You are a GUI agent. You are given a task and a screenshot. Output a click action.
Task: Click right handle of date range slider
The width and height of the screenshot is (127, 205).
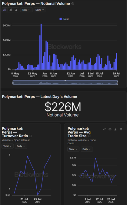[x=117, y=83]
